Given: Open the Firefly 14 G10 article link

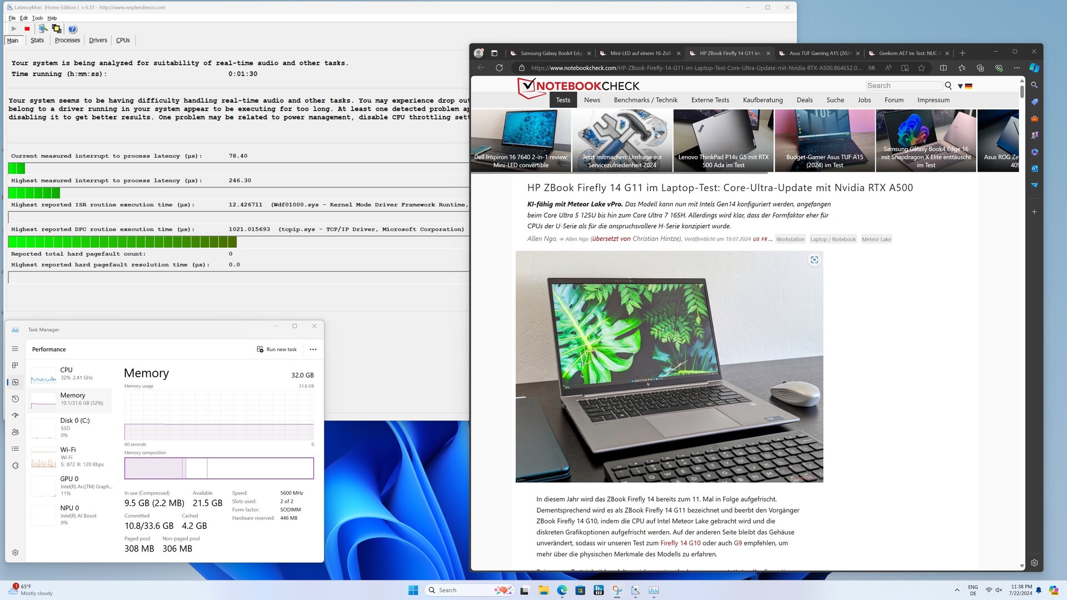Looking at the screenshot, I should click(x=680, y=543).
